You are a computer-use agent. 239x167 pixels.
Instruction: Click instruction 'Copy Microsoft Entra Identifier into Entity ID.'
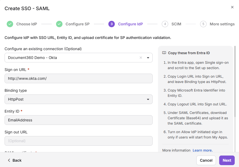coord(196,93)
